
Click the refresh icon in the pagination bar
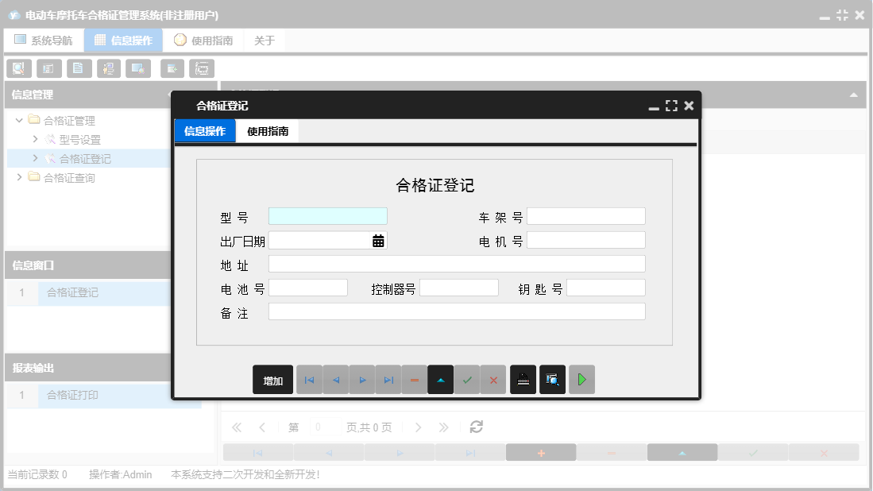476,427
